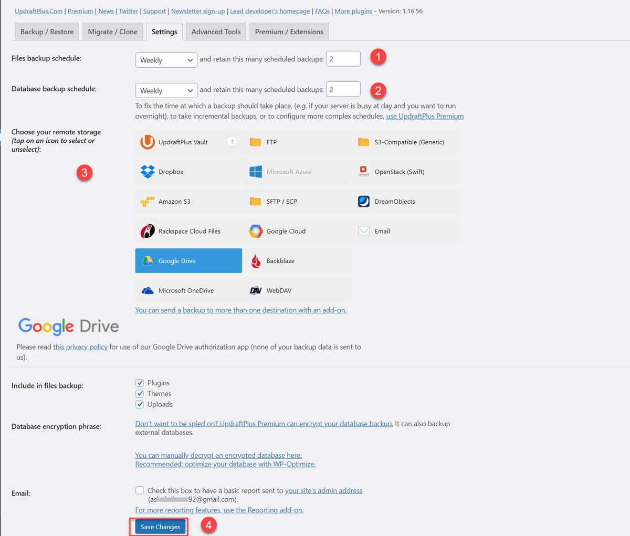This screenshot has width=630, height=536.
Task: Click the Reporting add-on link
Action: click(x=219, y=510)
